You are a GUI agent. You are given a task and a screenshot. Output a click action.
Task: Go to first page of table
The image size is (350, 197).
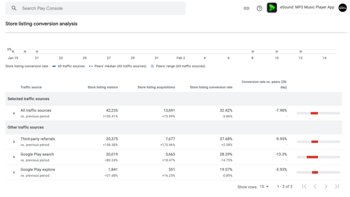tap(304, 186)
